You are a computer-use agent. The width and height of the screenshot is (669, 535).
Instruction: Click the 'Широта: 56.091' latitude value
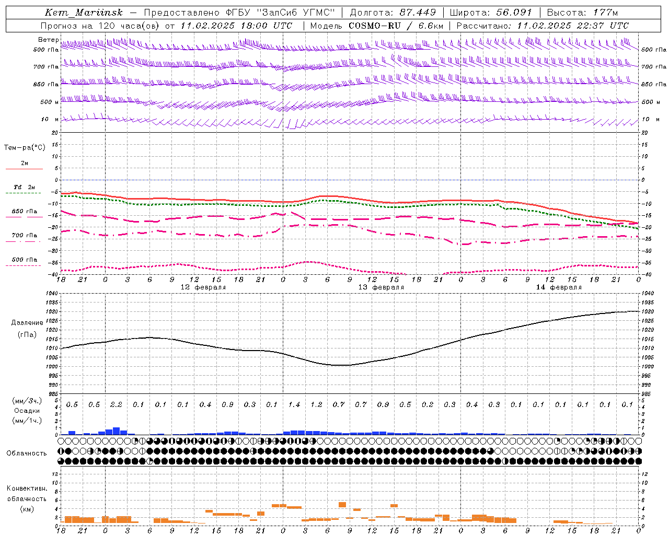491,13
